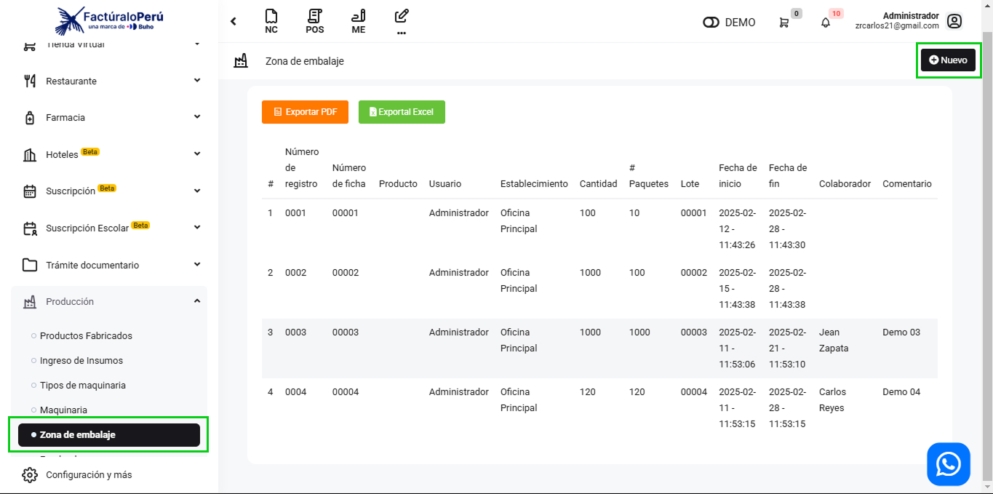The height and width of the screenshot is (494, 993).
Task: Collapse the Producción menu section
Action: click(109, 301)
